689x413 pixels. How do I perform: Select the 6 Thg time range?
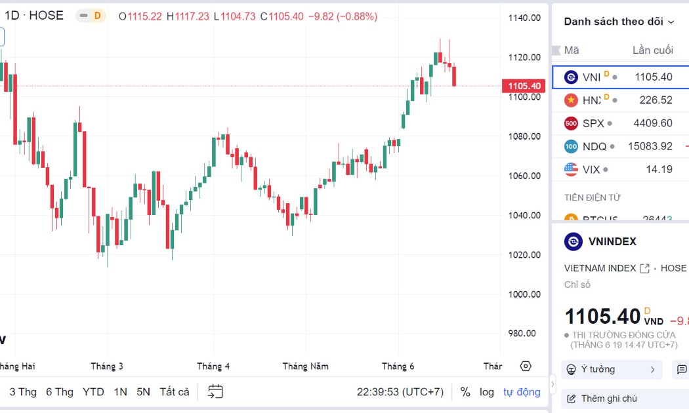(60, 392)
